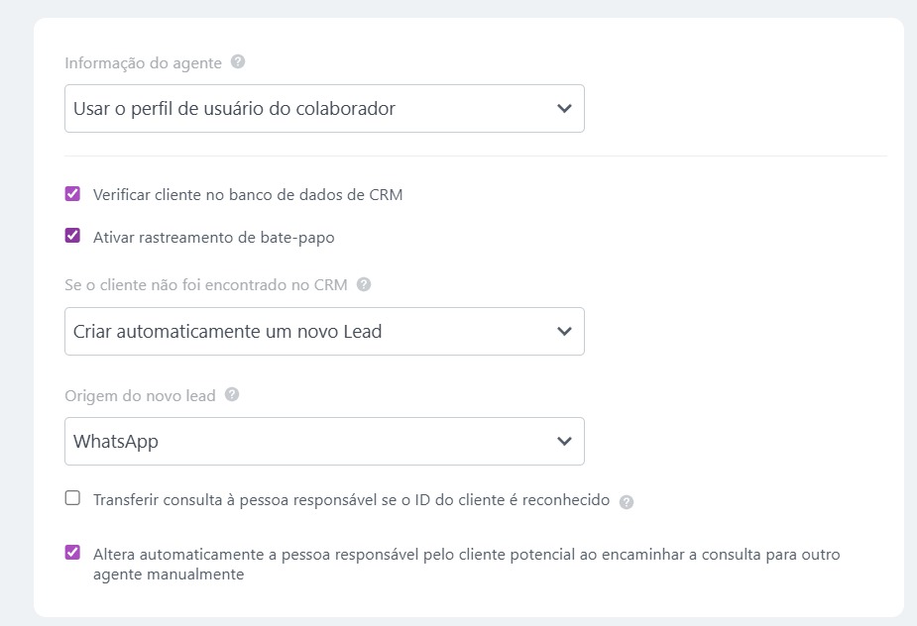Image resolution: width=917 pixels, height=626 pixels.
Task: Click help icon next to CRM not-found label
Action: pyautogui.click(x=364, y=284)
